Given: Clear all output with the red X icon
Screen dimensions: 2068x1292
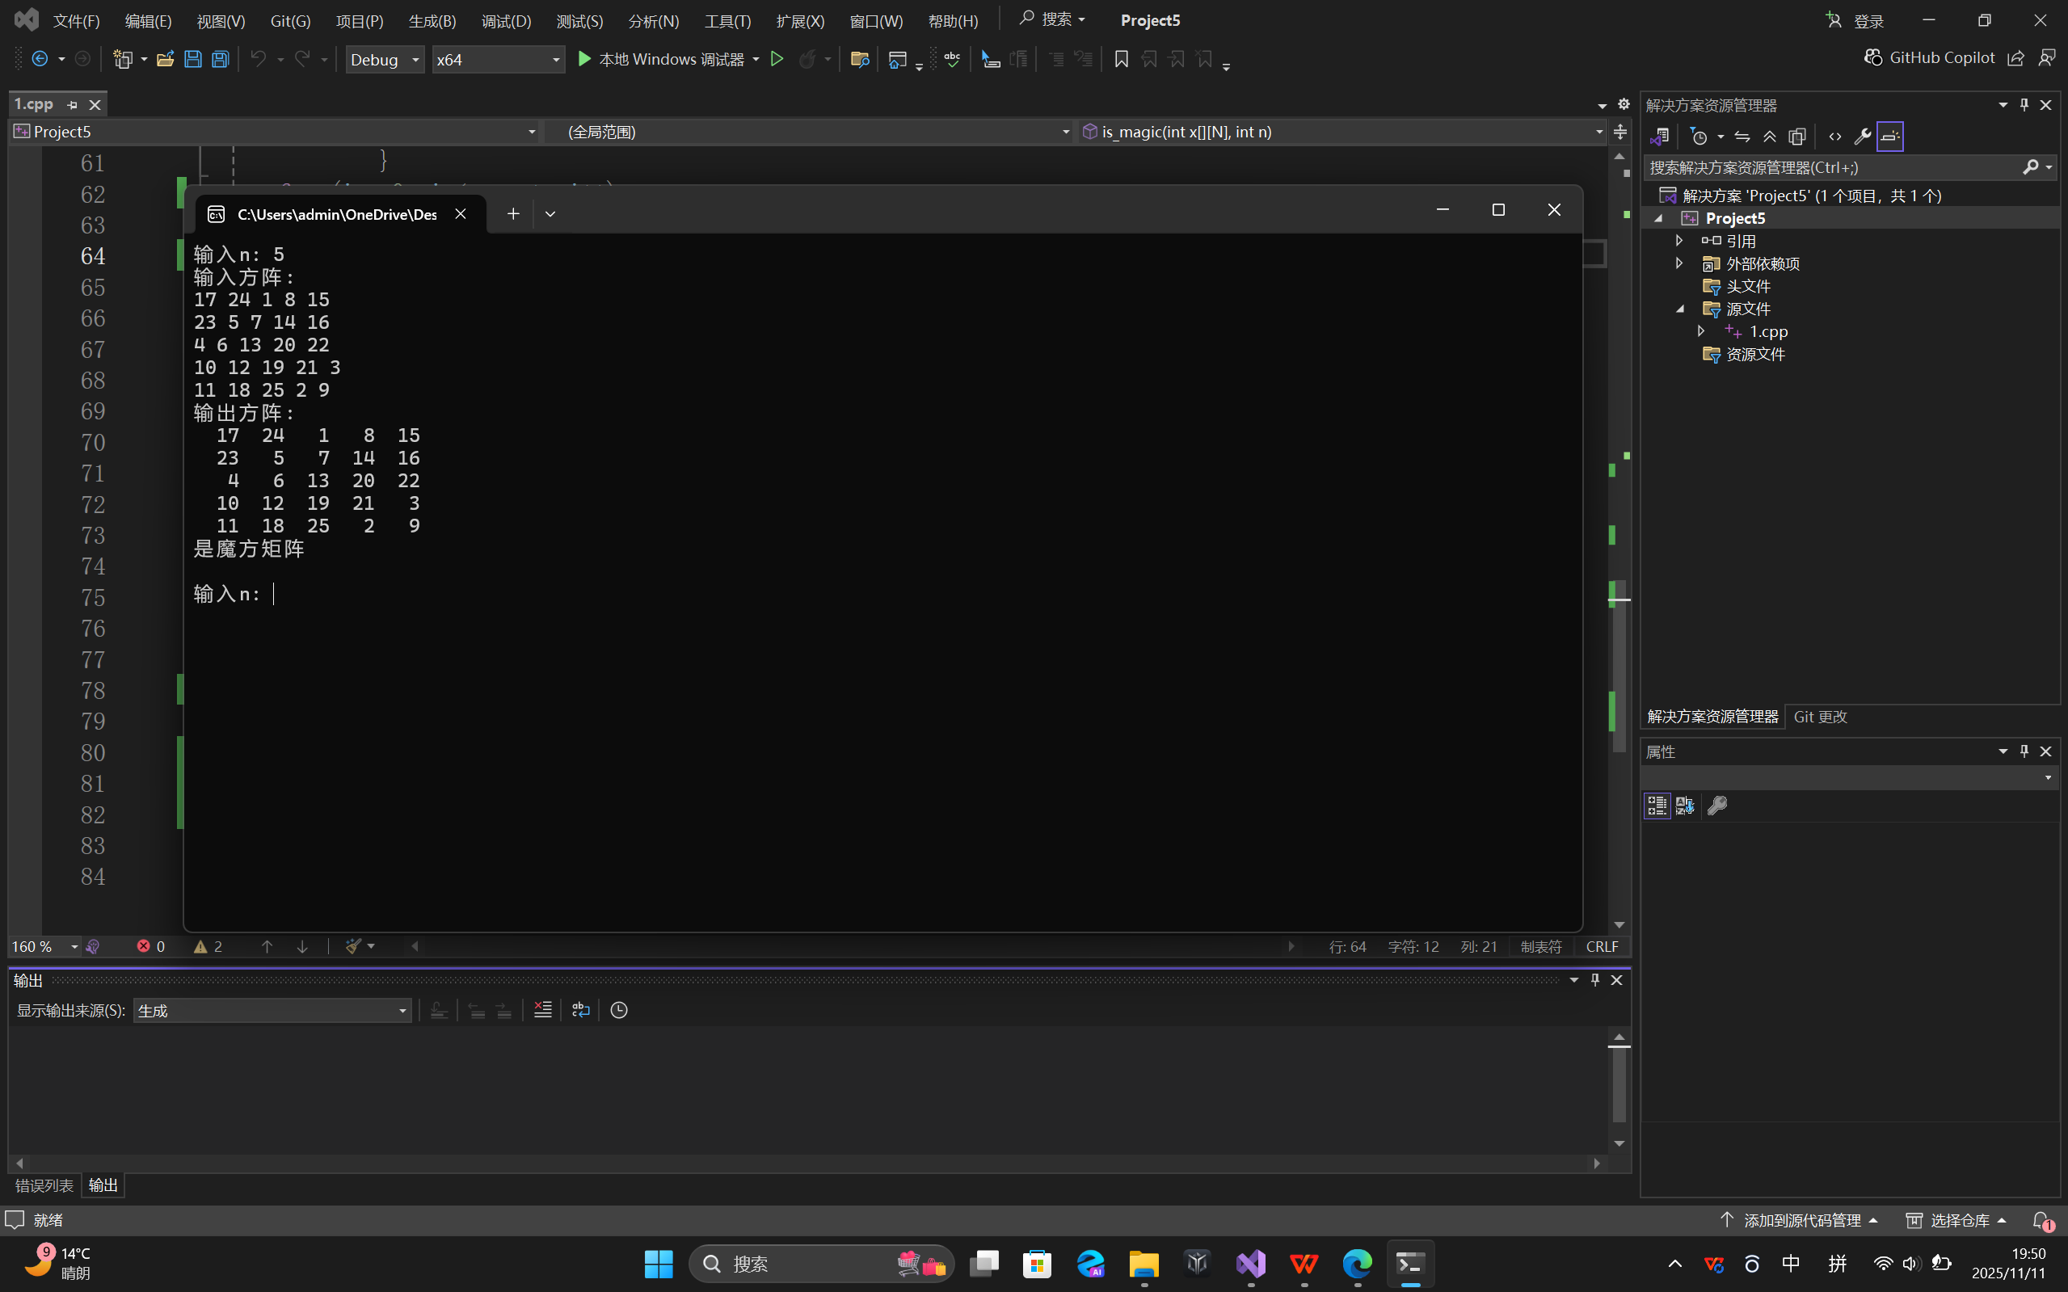Looking at the screenshot, I should pyautogui.click(x=542, y=1010).
